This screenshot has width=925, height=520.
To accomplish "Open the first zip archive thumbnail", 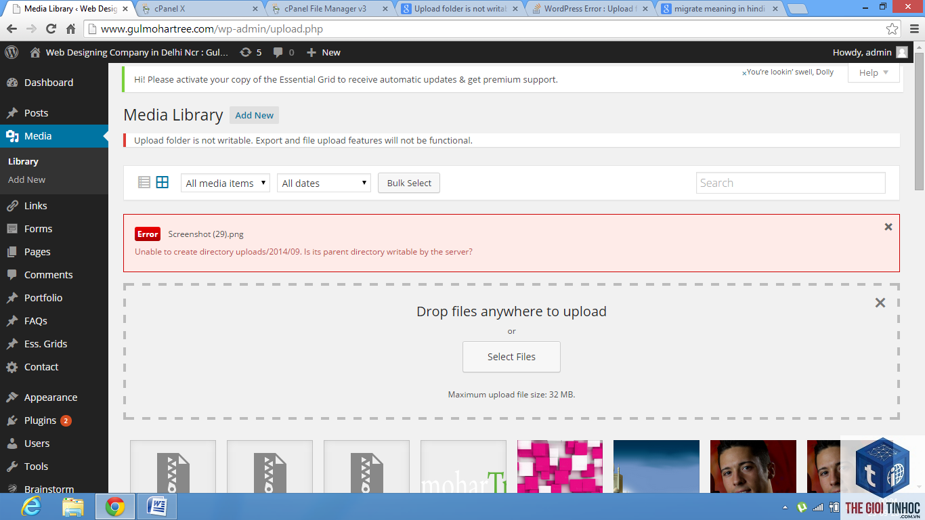I will coord(173,467).
